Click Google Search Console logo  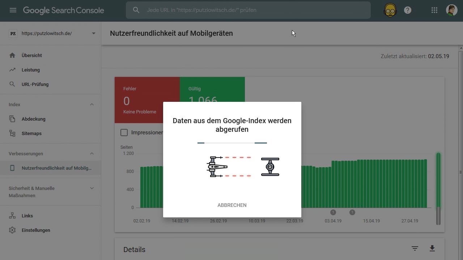[64, 10]
